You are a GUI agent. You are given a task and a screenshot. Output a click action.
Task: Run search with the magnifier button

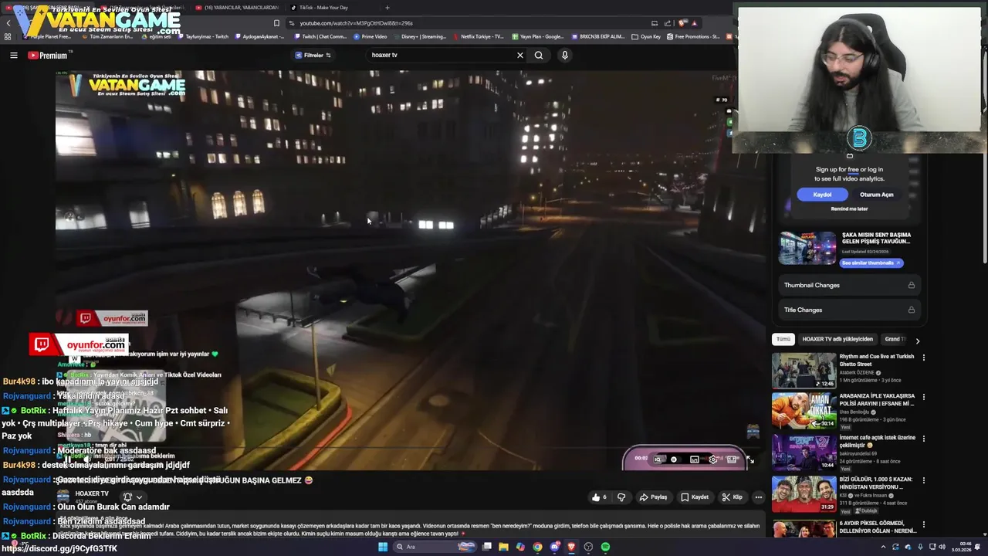click(539, 55)
